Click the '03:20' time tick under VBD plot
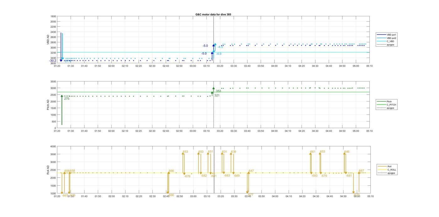The height and width of the screenshot is (217, 439). [x=220, y=66]
